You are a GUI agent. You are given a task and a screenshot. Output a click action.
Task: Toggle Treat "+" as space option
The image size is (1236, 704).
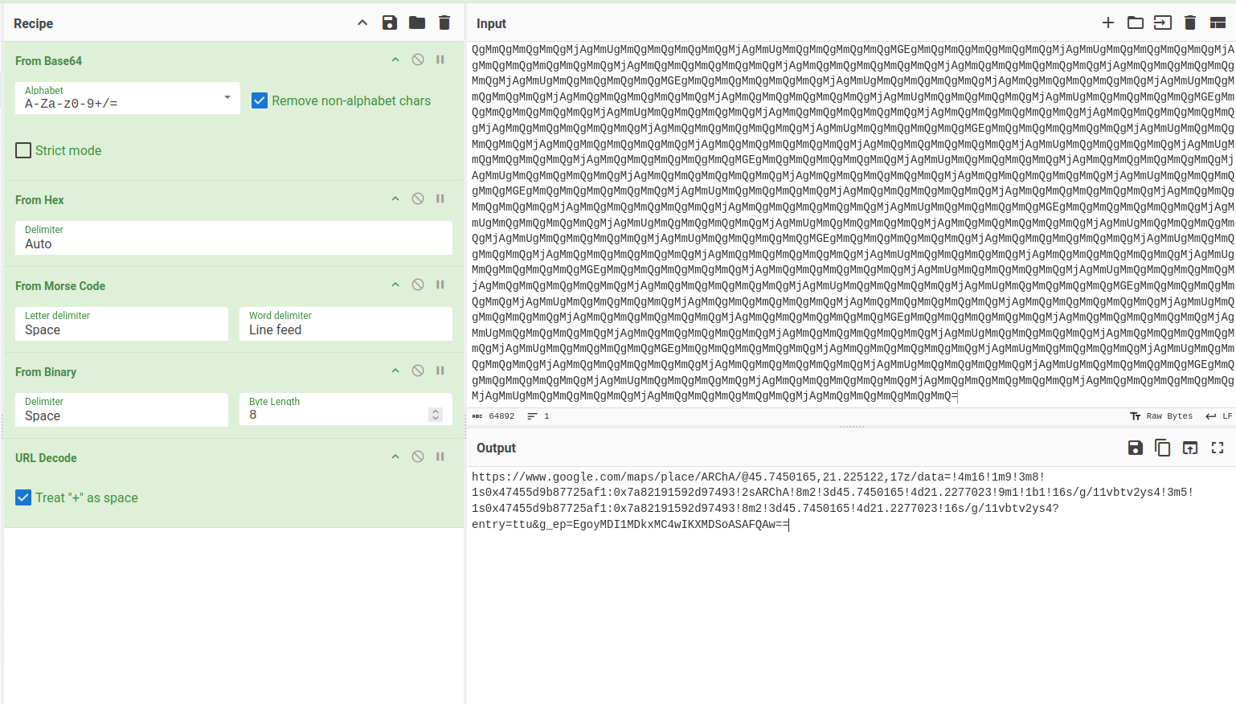[x=24, y=497]
